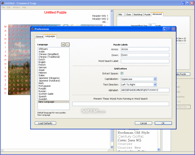This screenshot has width=195, height=155.
Task: Open the Window menu
Action: pos(16,7)
